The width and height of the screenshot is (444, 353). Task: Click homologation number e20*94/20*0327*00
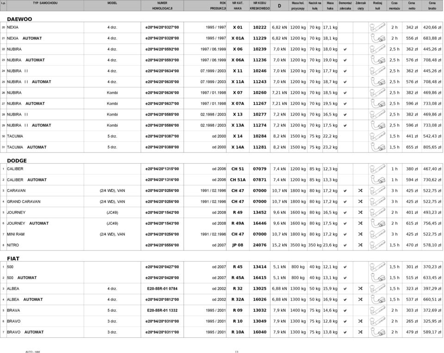162,27
